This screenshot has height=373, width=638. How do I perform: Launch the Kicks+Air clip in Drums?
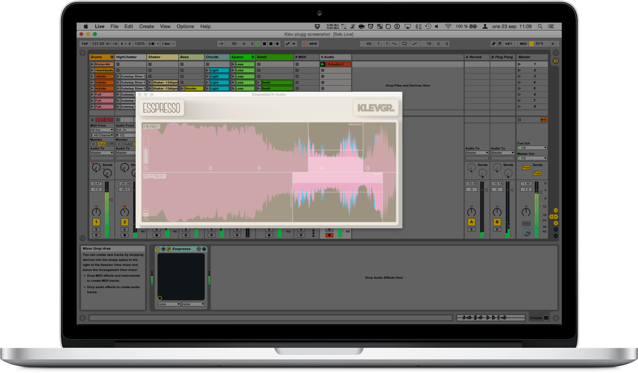tap(92, 64)
